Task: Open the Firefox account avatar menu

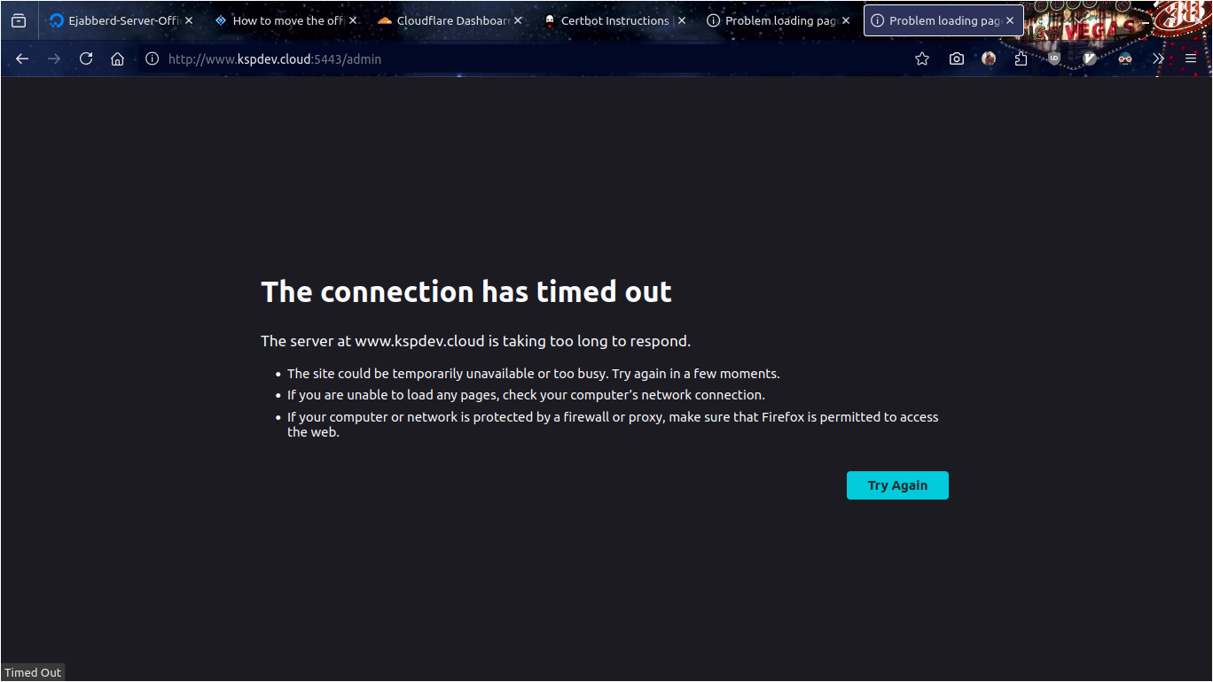Action: [x=989, y=58]
